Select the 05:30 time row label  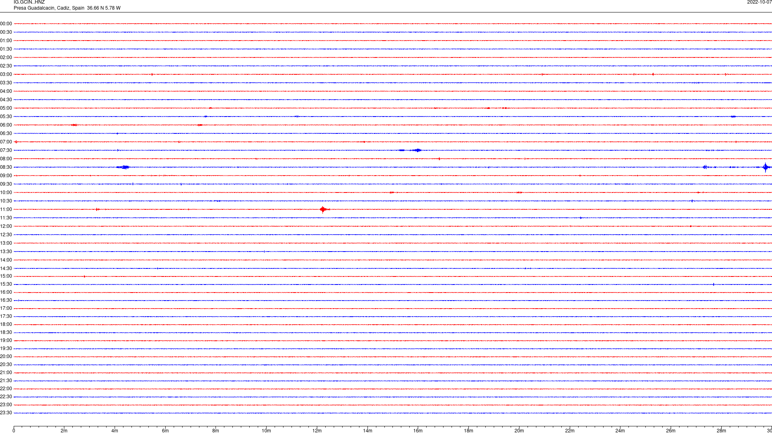pos(6,117)
